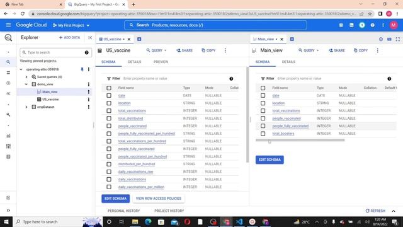Expand the empDataset dataset
The height and width of the screenshot is (227, 403).
point(26,107)
